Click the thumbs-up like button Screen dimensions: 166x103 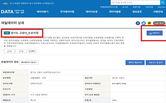point(9,51)
